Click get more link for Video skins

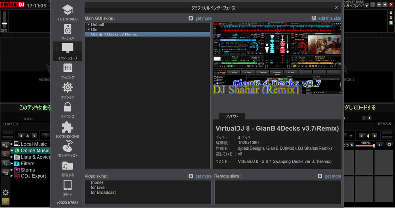[203, 176]
